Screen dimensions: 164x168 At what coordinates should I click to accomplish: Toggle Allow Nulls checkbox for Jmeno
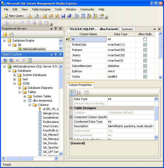point(145,55)
